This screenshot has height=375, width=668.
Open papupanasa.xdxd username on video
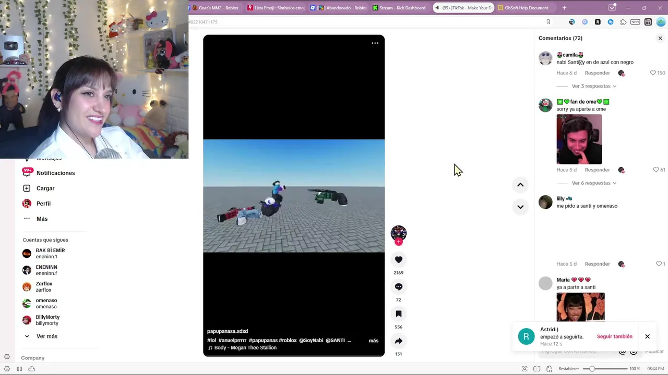click(228, 331)
